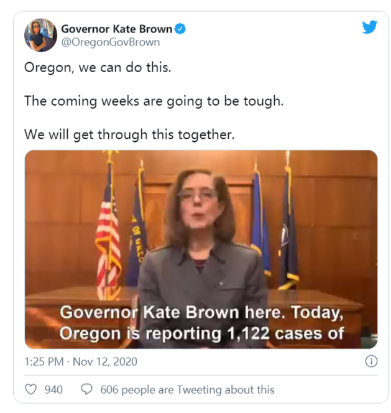Image resolution: width=391 pixels, height=413 pixels.
Task: Click the 940 likes count
Action: (53, 389)
